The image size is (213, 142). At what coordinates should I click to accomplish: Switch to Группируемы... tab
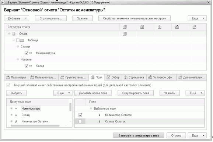(x=73, y=78)
